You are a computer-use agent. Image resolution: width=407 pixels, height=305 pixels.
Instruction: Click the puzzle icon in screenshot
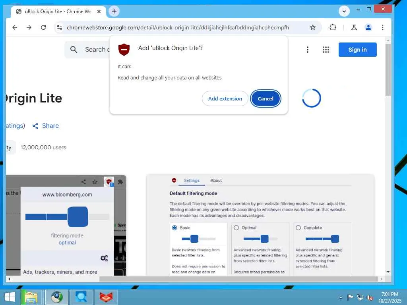click(x=120, y=182)
